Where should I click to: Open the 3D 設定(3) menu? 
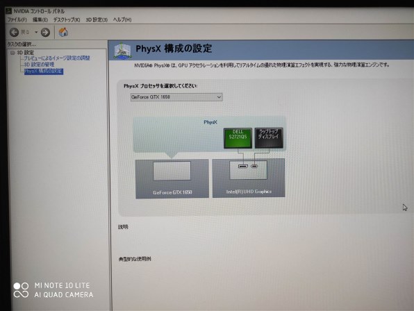point(97,19)
